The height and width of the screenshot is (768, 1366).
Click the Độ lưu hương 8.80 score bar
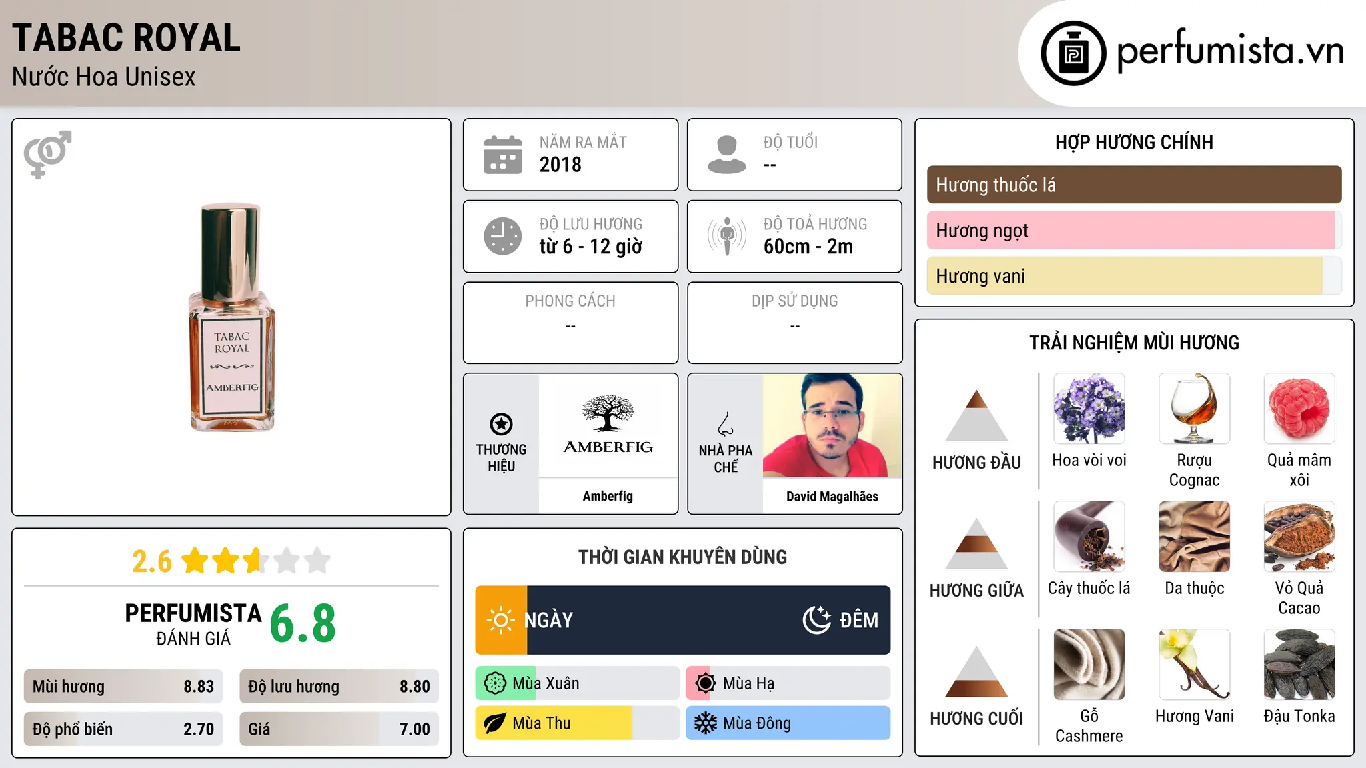pos(339,687)
